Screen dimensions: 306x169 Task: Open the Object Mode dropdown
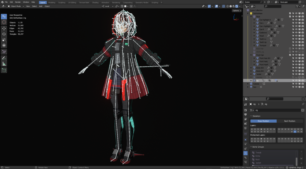pyautogui.click(x=16, y=6)
